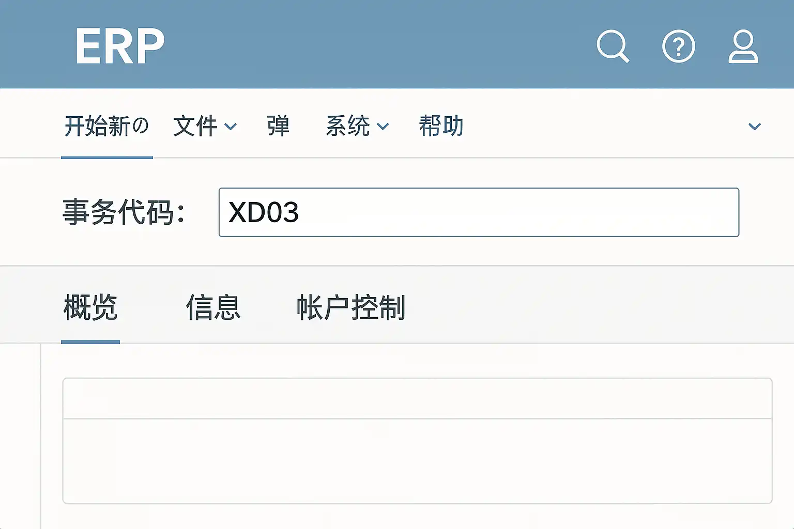Click the 帮助 menu item

pyautogui.click(x=441, y=126)
